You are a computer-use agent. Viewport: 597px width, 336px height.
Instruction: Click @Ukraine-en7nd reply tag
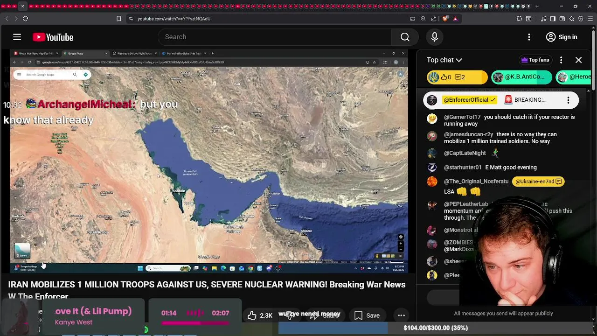pyautogui.click(x=538, y=182)
